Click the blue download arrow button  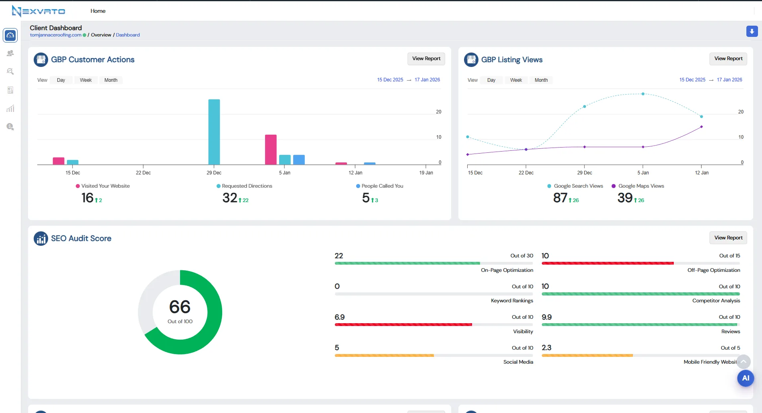751,31
